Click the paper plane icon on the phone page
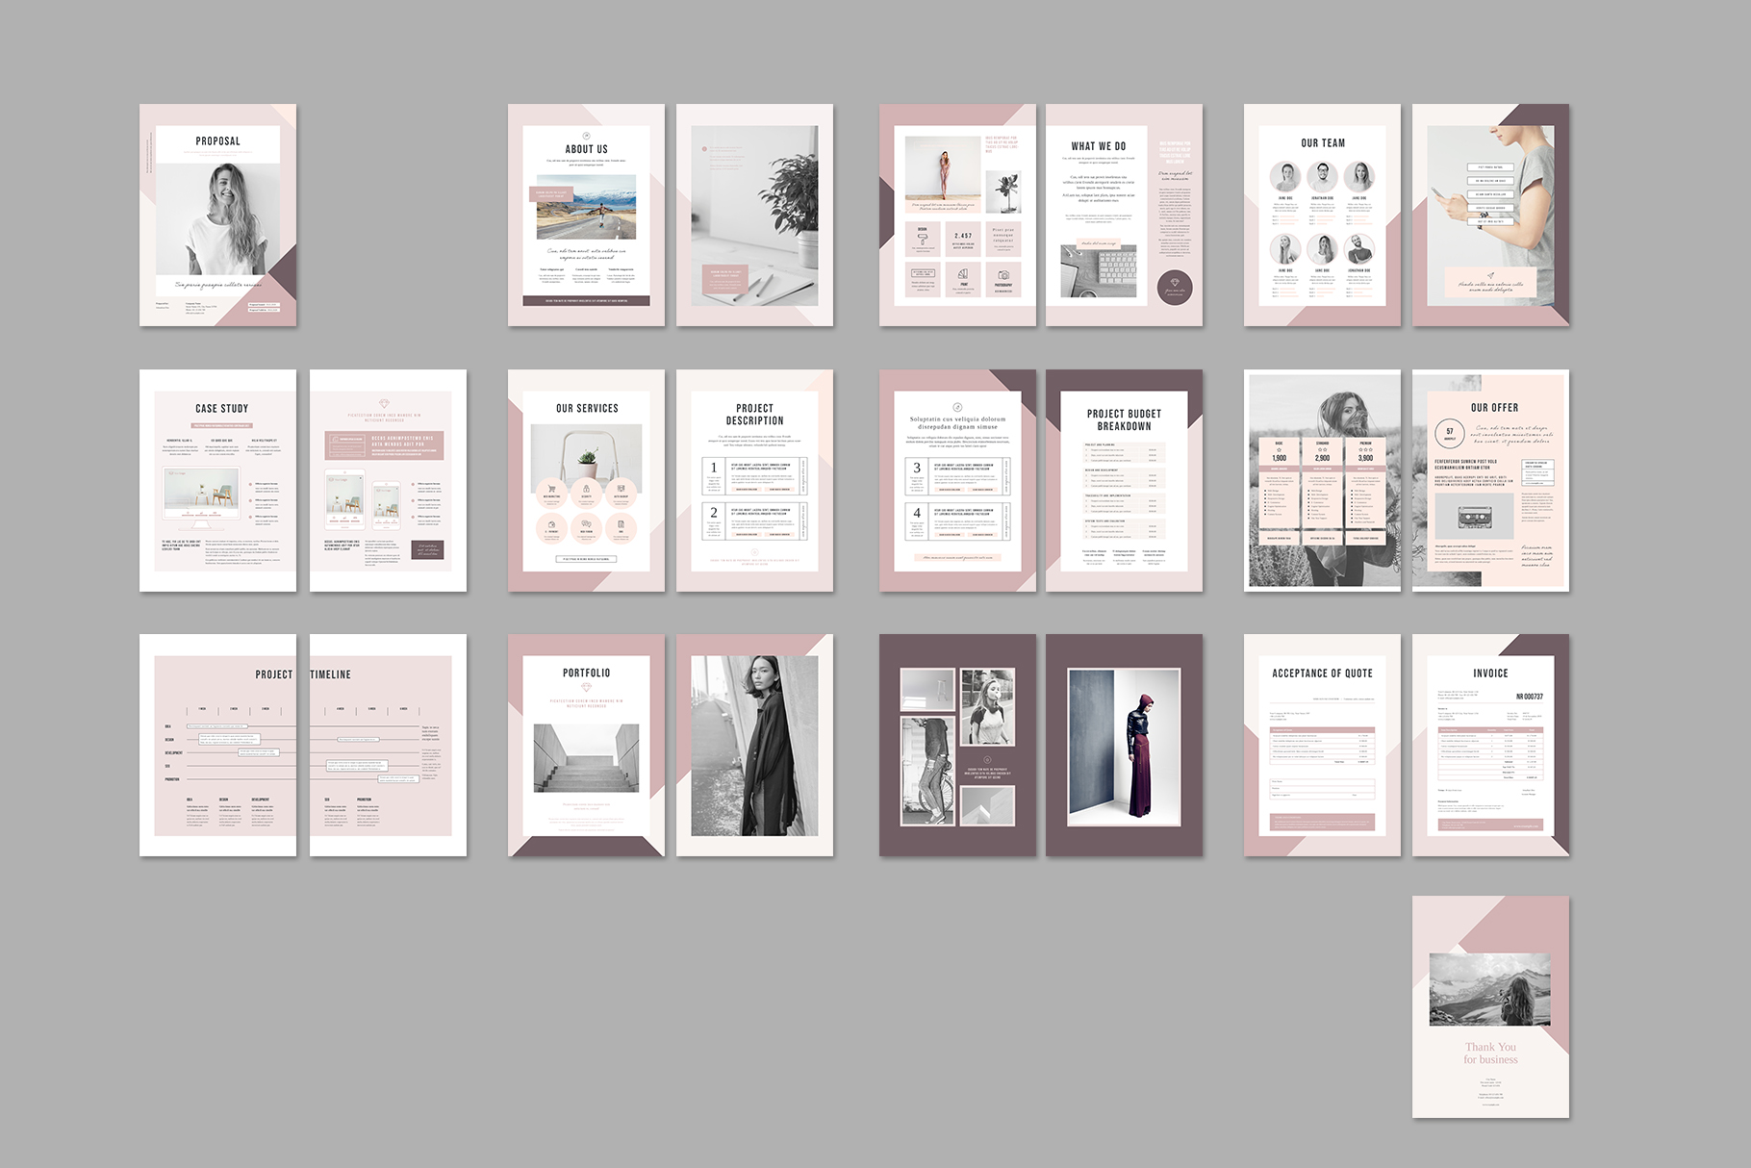The image size is (1751, 1168). click(1489, 275)
